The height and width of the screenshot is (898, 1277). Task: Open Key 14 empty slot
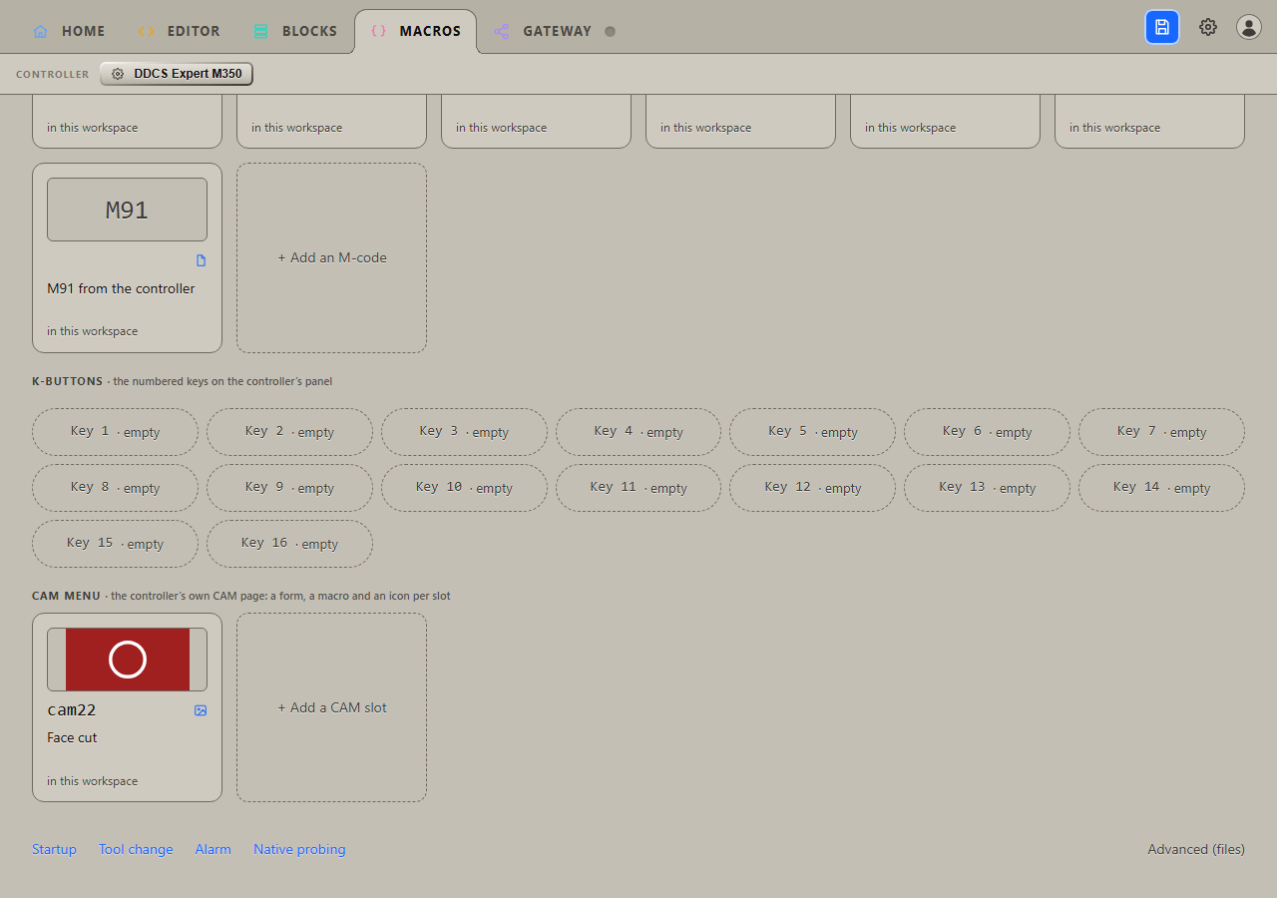[x=1161, y=488]
